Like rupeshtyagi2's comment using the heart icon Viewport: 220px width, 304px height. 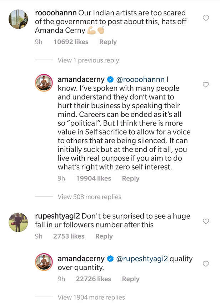206,221
